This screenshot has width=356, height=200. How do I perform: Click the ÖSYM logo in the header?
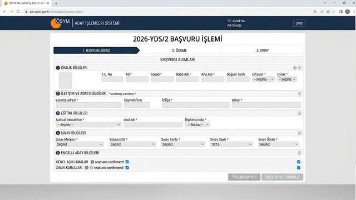click(x=60, y=23)
